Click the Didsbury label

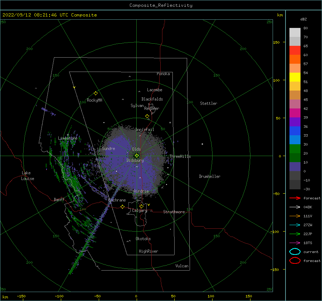click(x=135, y=160)
